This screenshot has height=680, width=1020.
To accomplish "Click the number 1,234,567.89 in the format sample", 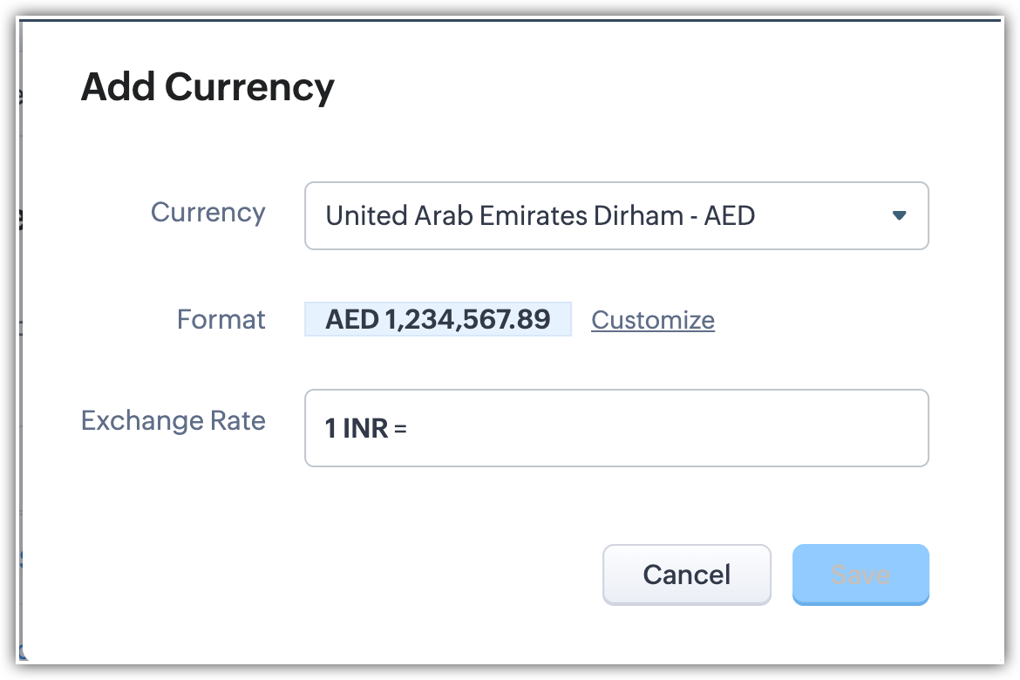I will point(467,319).
